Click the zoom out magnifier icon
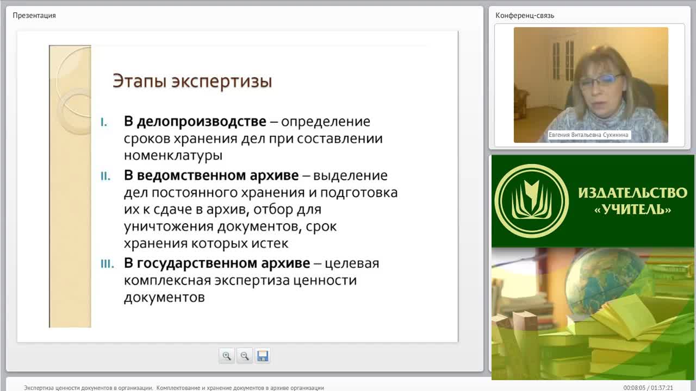The image size is (696, 391). pyautogui.click(x=245, y=356)
